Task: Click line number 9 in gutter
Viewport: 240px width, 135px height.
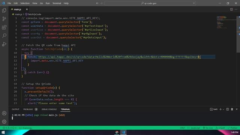Action: click(x=16, y=49)
